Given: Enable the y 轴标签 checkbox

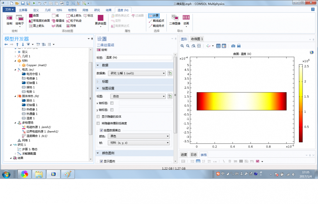Looking at the screenshot, I should (112, 110).
